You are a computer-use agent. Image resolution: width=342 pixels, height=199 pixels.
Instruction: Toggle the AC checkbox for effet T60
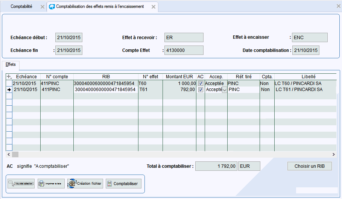click(201, 84)
